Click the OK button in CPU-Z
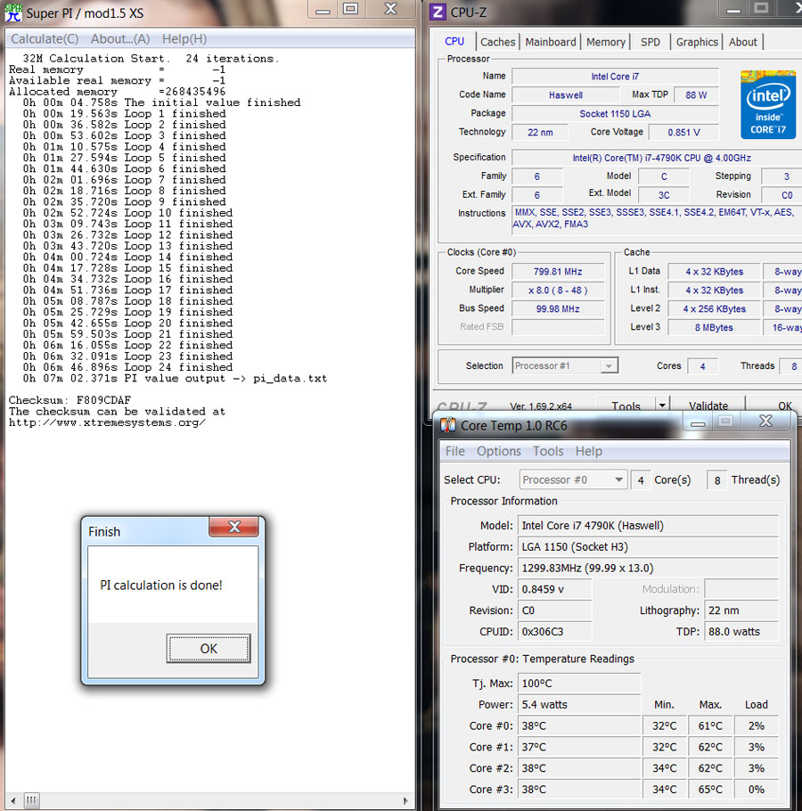 pos(783,405)
